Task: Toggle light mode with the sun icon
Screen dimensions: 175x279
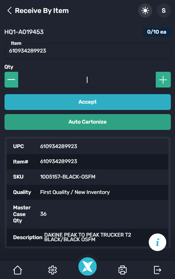Action: pos(145,11)
